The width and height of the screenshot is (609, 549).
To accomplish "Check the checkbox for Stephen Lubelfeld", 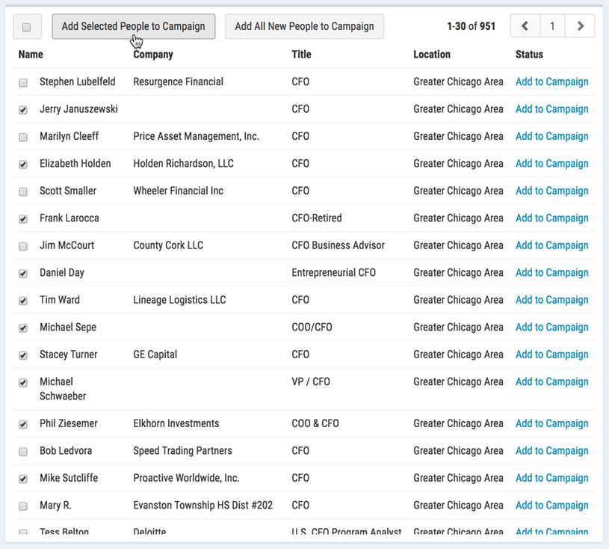I will pyautogui.click(x=22, y=82).
